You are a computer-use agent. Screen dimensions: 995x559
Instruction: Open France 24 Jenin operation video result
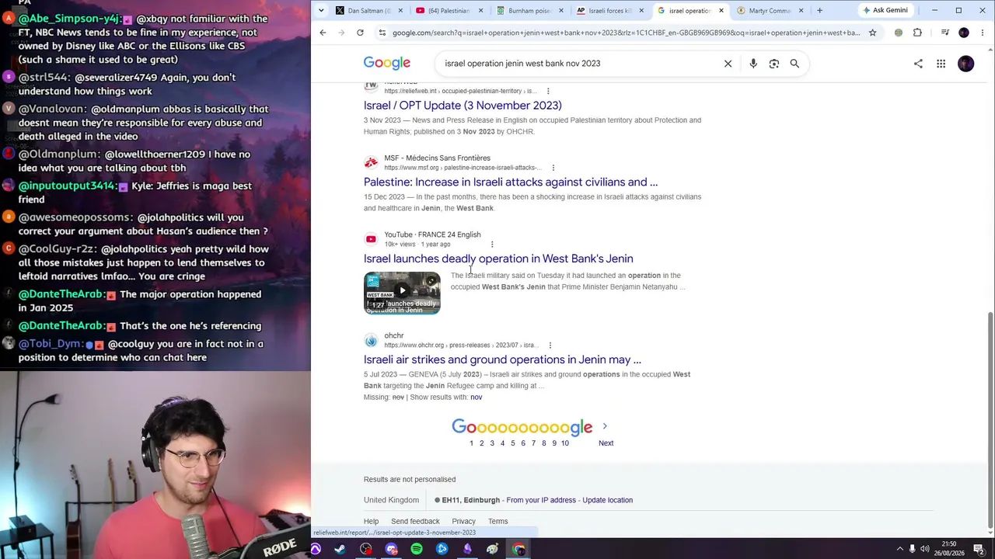[498, 259]
